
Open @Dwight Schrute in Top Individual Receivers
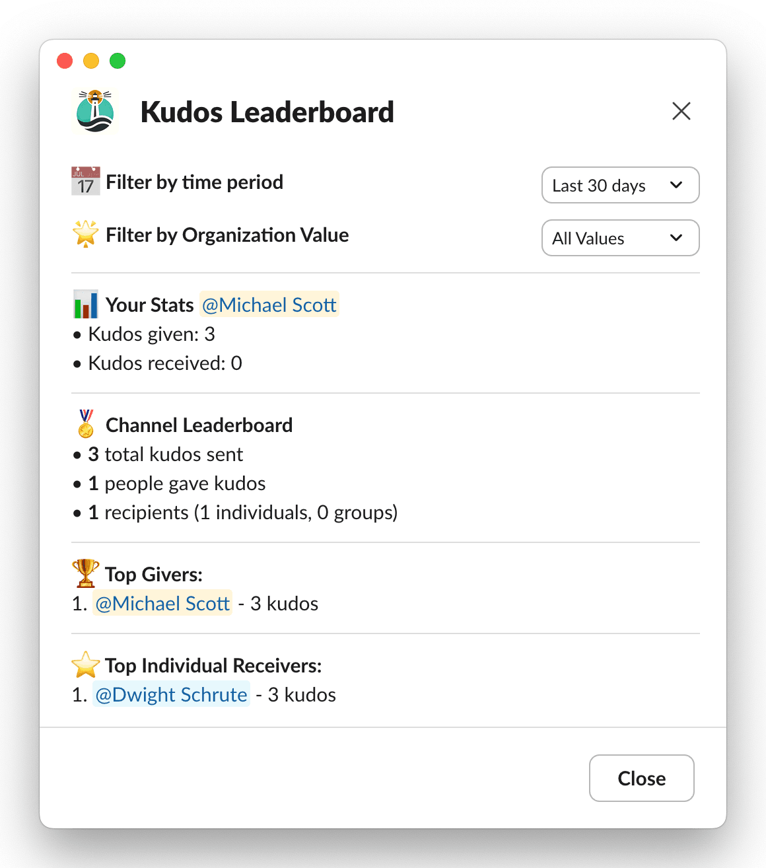click(x=171, y=694)
